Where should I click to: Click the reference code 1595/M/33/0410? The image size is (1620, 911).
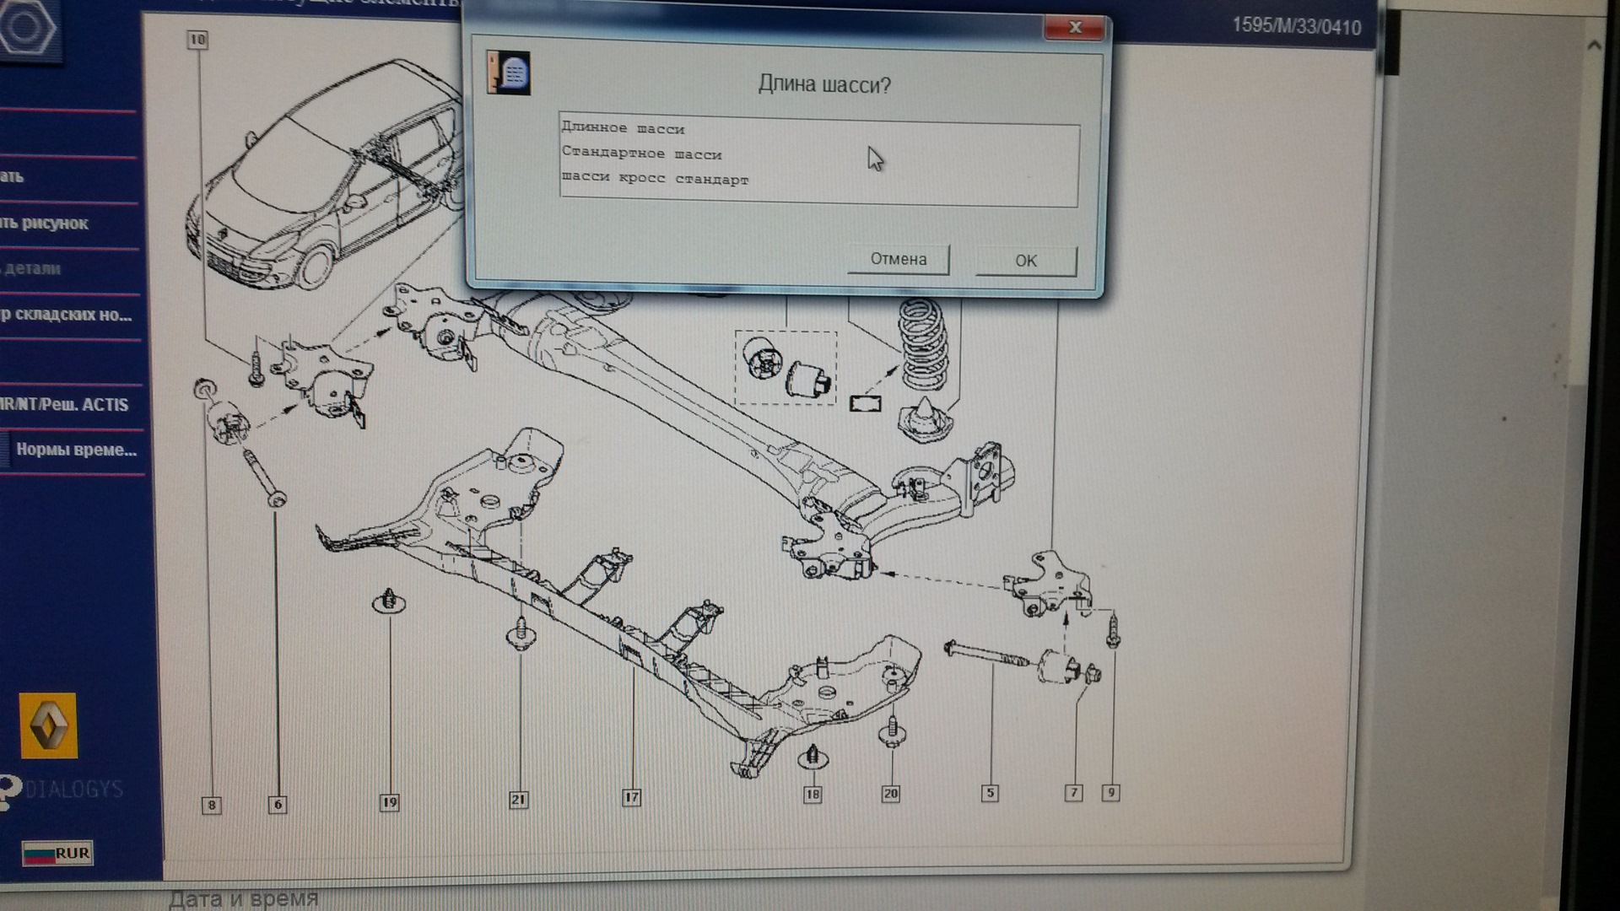click(x=1297, y=26)
